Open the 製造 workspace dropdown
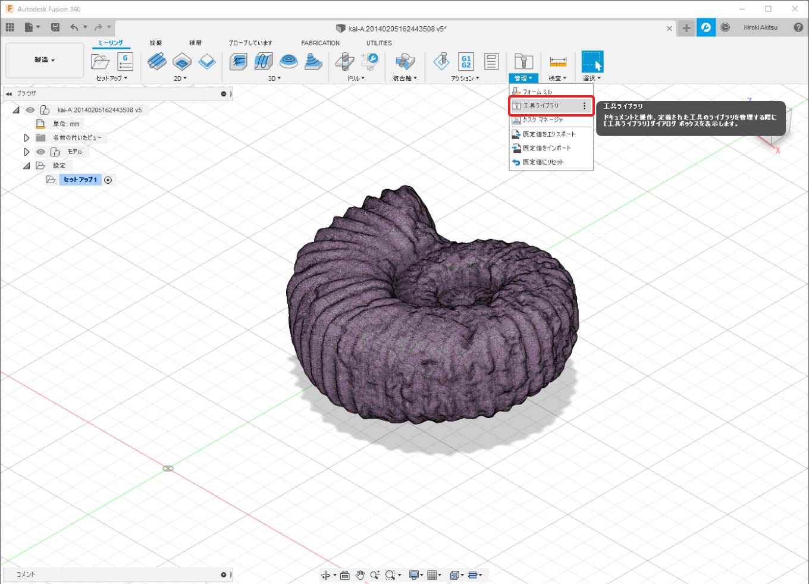Image resolution: width=809 pixels, height=584 pixels. click(x=45, y=60)
